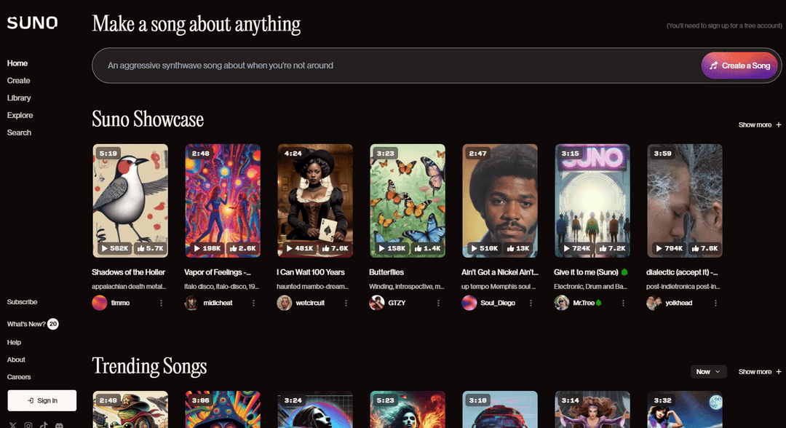Click GTZY's profile avatar
Viewport: 786px width, 428px height.
[376, 303]
